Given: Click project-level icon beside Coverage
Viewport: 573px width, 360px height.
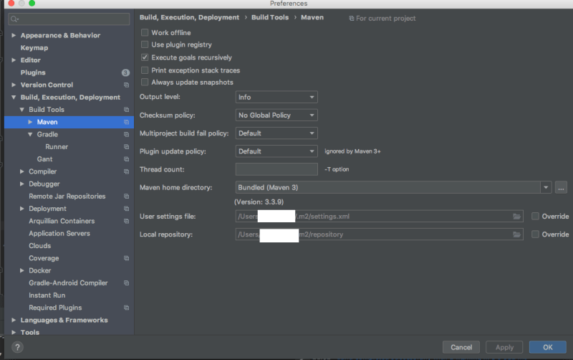Looking at the screenshot, I should [127, 258].
